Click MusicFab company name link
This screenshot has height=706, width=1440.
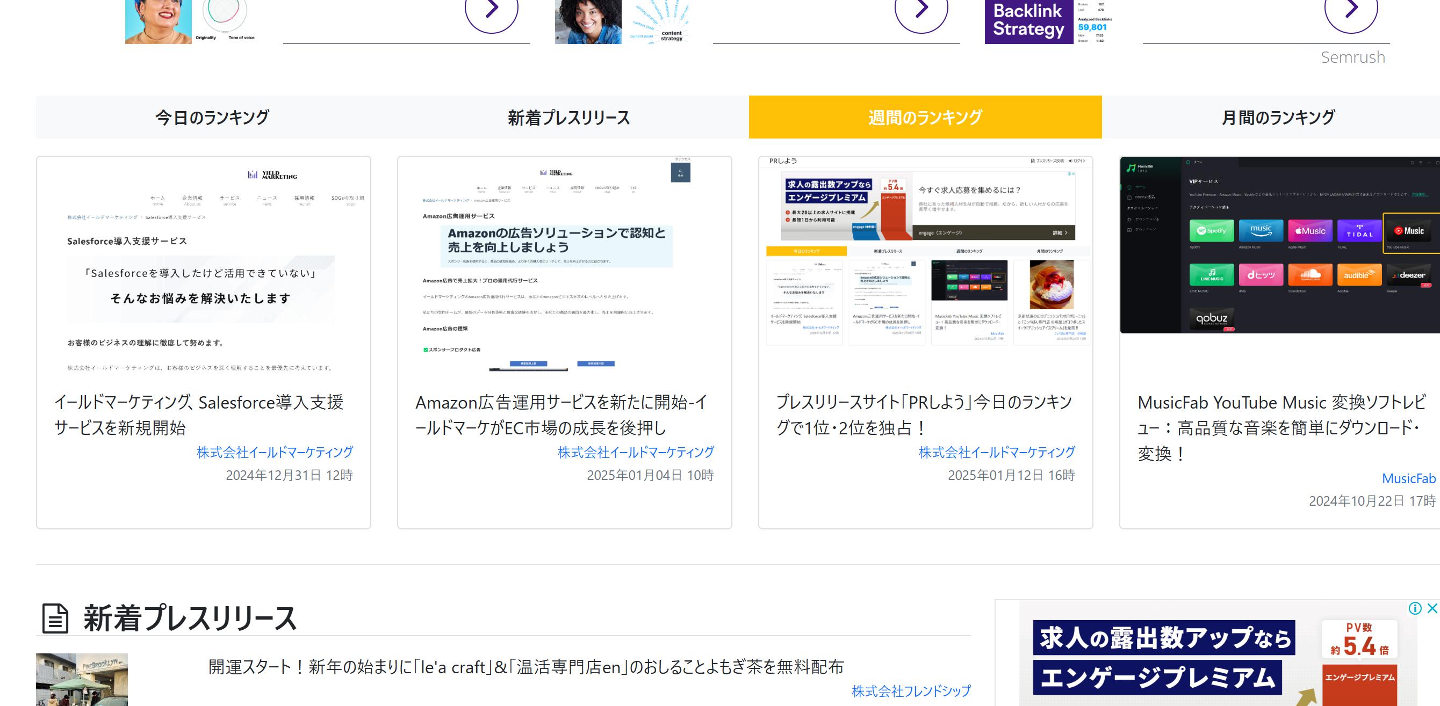(x=1408, y=479)
